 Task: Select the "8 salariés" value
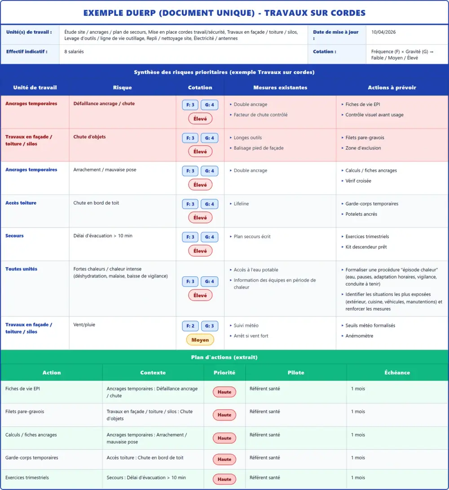tap(74, 52)
